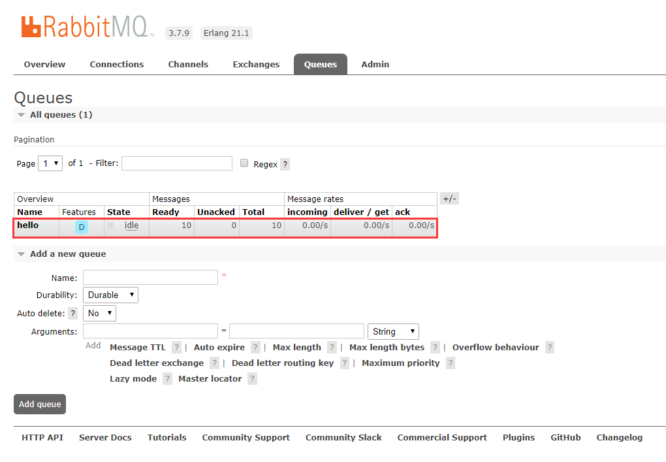Collapse the Add a new queue section
Viewport: 666px width, 462px height.
pyautogui.click(x=62, y=254)
